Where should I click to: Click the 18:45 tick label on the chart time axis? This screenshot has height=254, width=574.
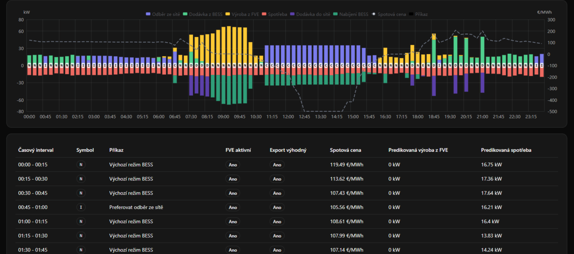click(434, 117)
